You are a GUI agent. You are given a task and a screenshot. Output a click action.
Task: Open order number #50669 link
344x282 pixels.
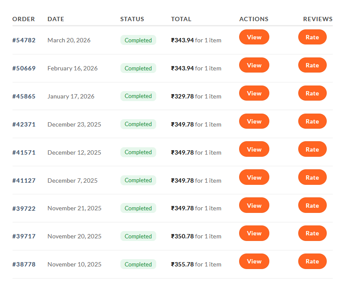(24, 68)
